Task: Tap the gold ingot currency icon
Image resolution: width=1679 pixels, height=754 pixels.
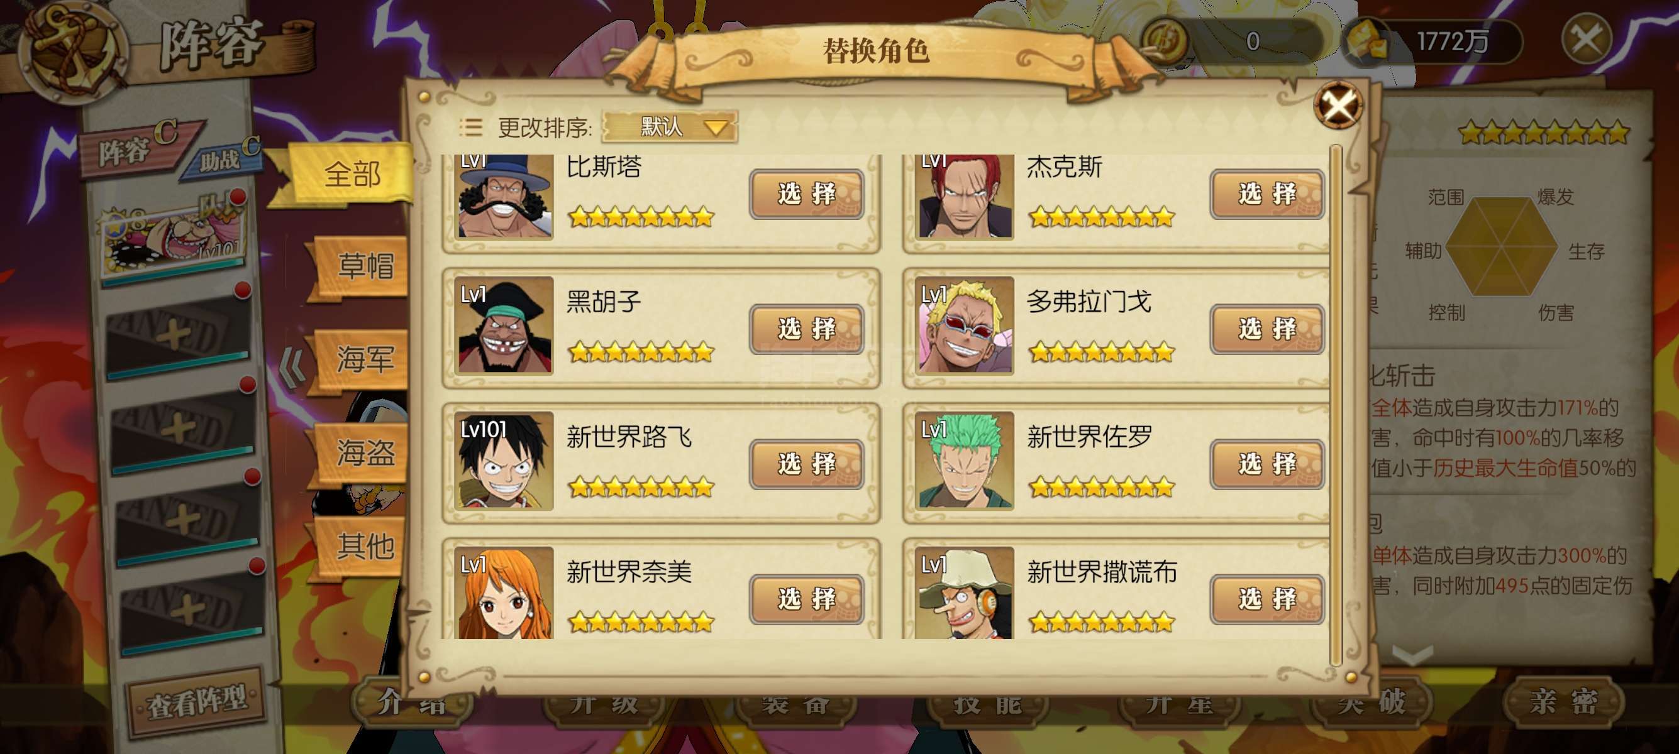Action: click(1366, 42)
